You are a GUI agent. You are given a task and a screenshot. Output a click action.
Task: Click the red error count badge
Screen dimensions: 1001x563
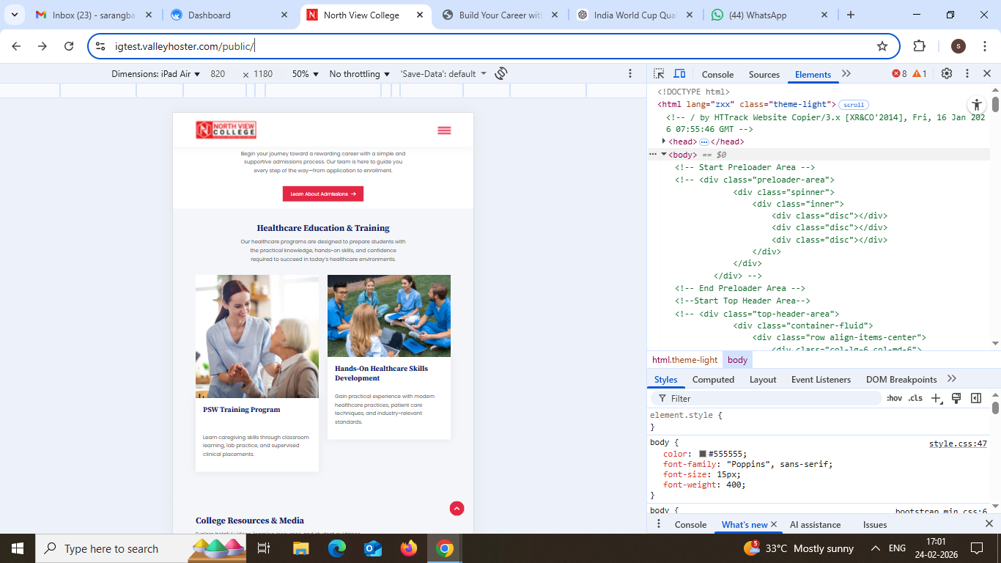pyautogui.click(x=899, y=74)
